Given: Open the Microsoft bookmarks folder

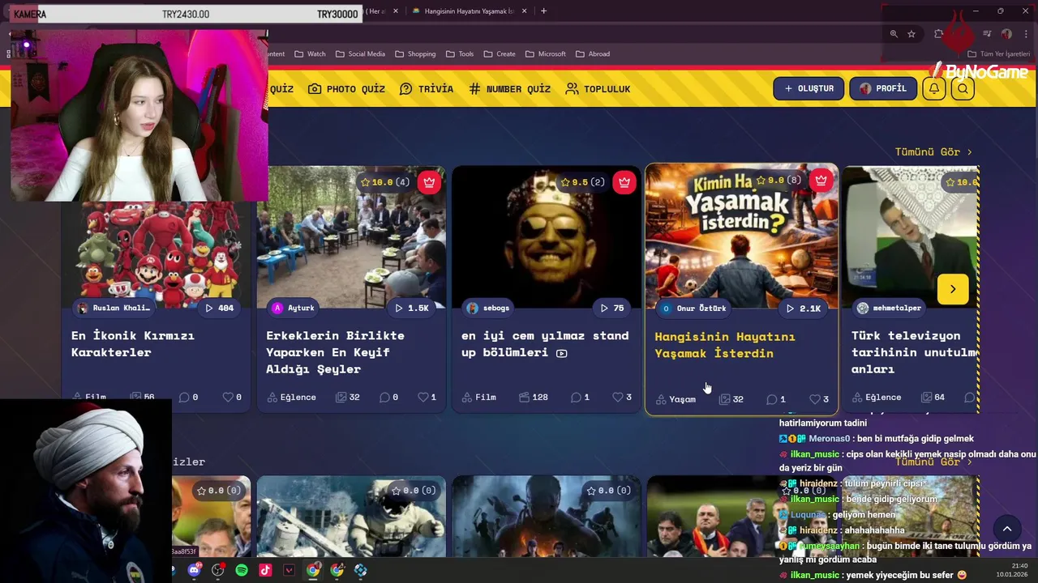Looking at the screenshot, I should [x=545, y=54].
